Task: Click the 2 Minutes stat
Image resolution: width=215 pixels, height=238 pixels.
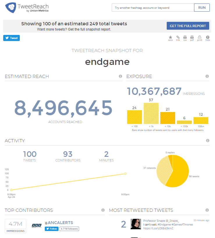Action: (x=106, y=156)
